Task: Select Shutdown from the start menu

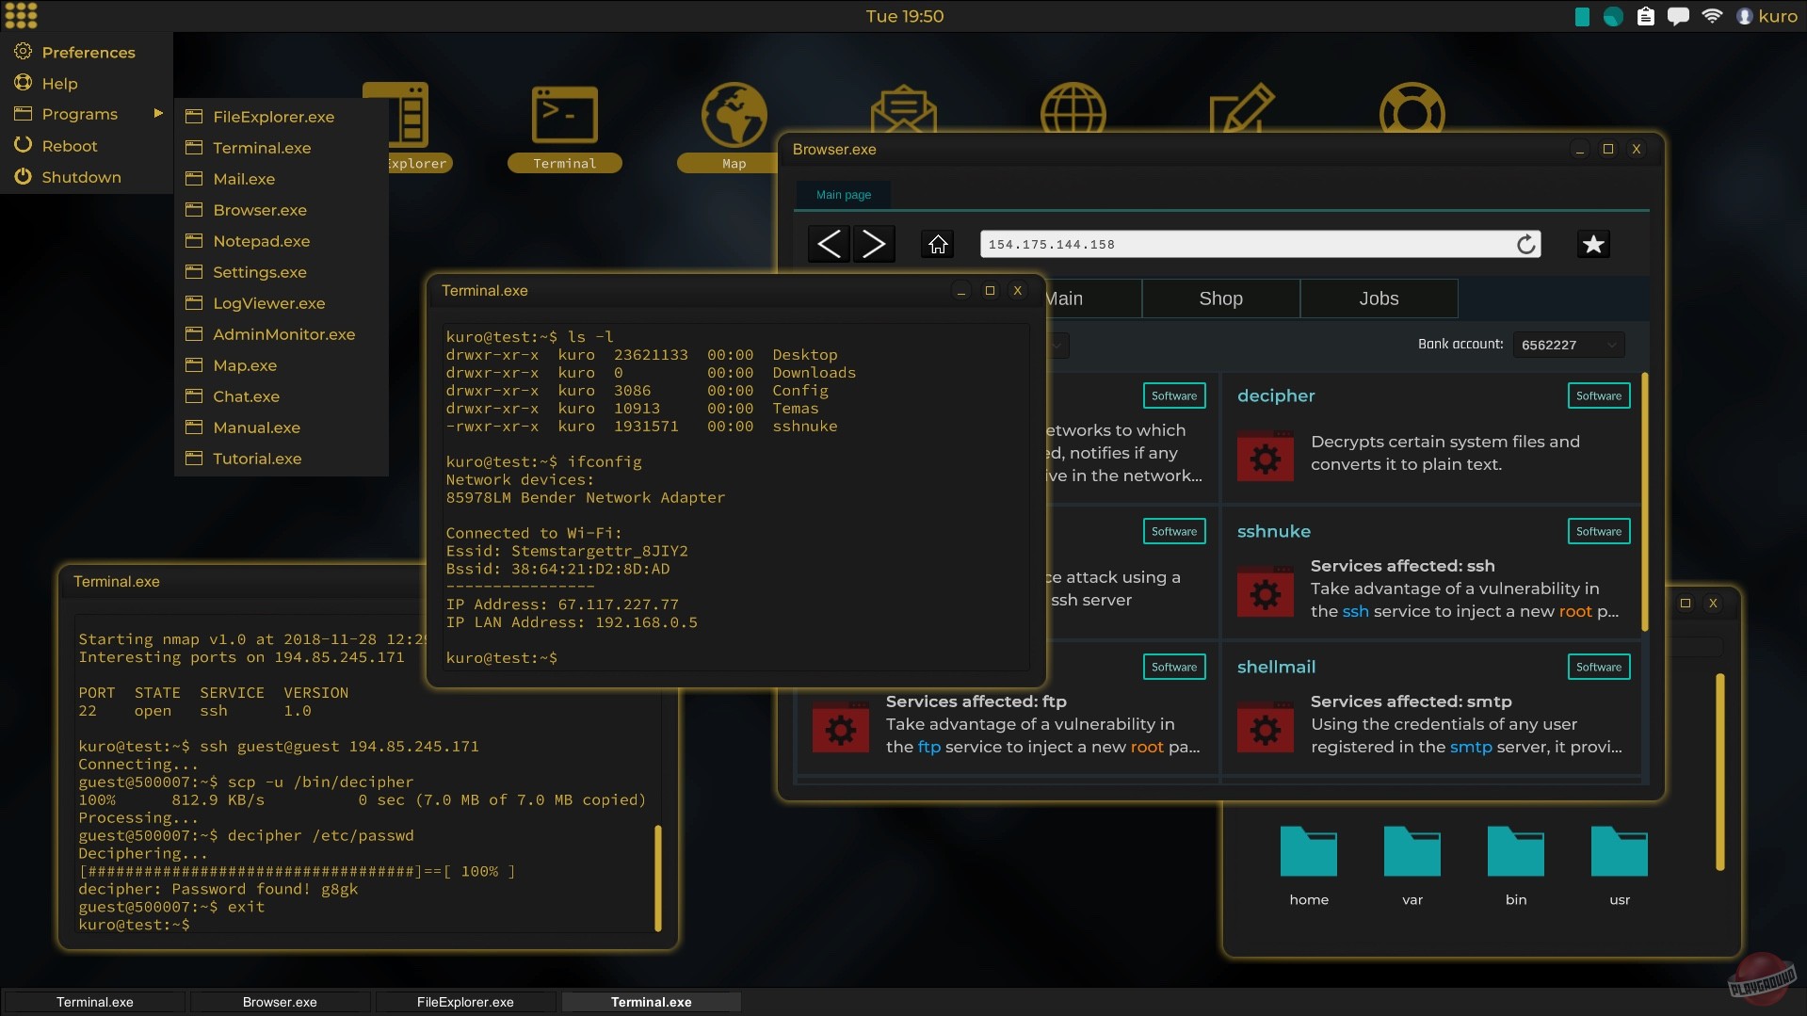Action: point(82,177)
